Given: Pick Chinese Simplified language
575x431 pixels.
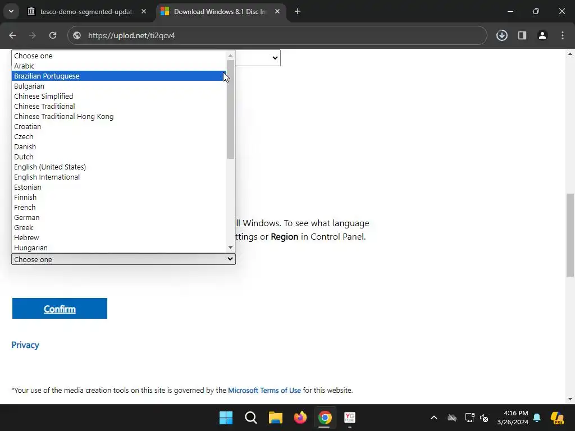Looking at the screenshot, I should [x=119, y=96].
